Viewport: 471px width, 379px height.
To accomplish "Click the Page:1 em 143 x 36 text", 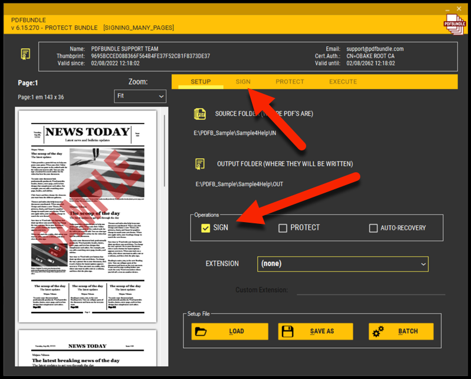I will 41,97.
